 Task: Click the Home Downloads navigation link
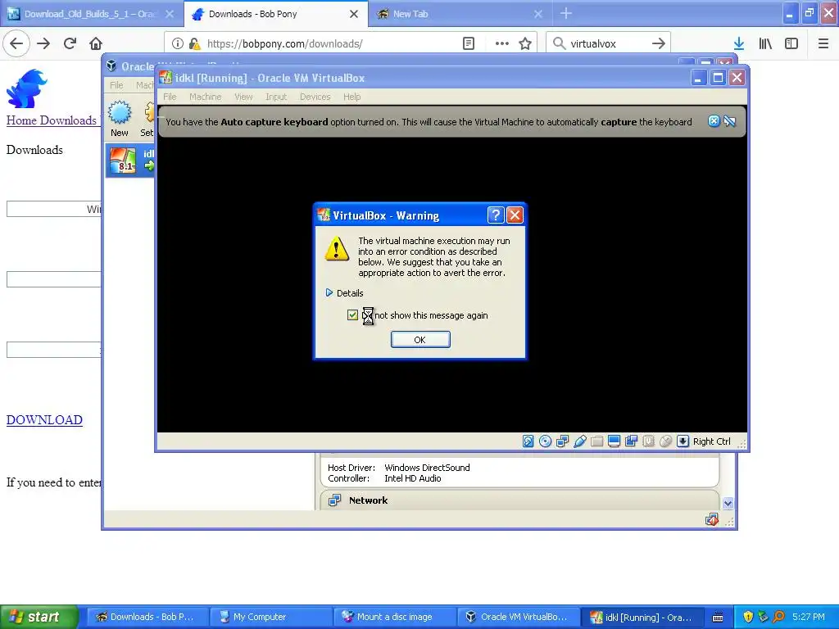click(x=52, y=120)
